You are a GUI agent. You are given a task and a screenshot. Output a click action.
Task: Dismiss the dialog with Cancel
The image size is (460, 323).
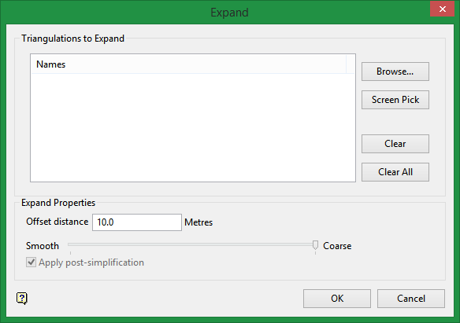[411, 299]
